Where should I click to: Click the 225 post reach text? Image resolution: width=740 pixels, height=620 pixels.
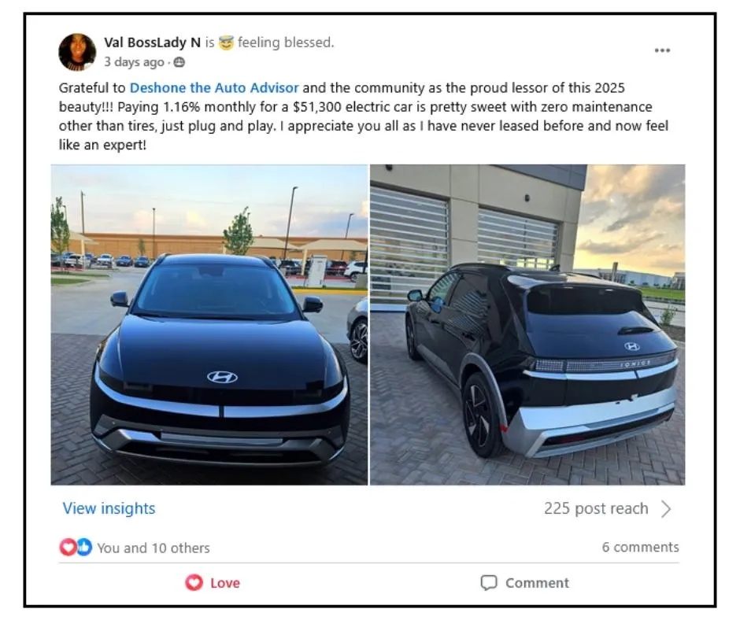[x=596, y=508]
